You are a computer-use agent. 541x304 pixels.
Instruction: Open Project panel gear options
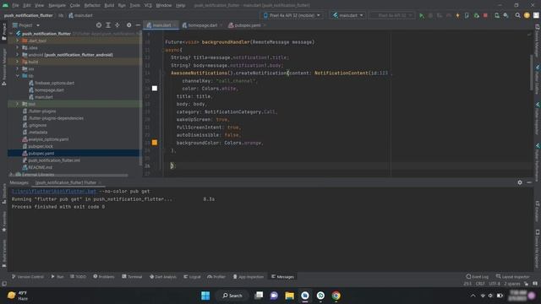point(128,25)
